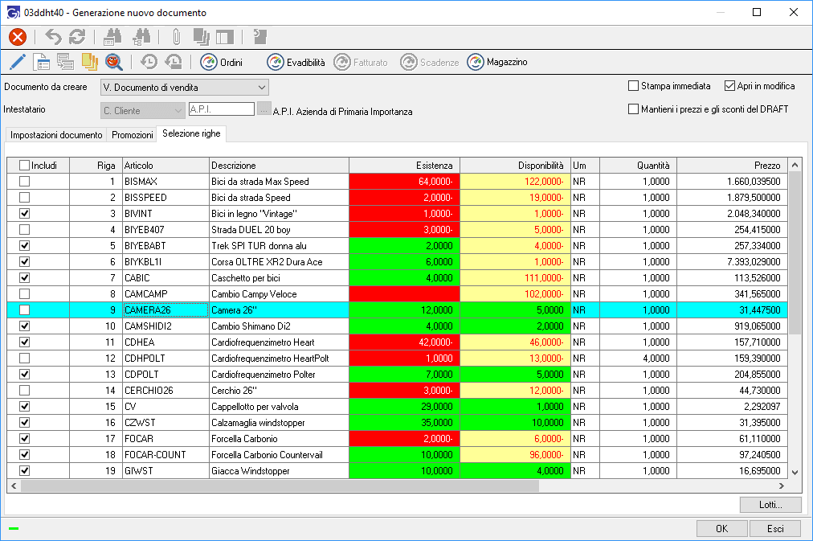Click the green availability cell 10,0000 for CZWST
The height and width of the screenshot is (541, 813).
tap(516, 423)
